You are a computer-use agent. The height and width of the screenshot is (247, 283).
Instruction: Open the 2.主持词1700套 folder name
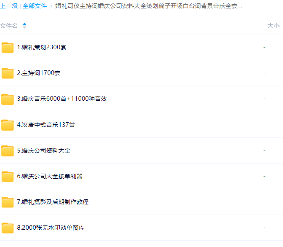coord(39,73)
